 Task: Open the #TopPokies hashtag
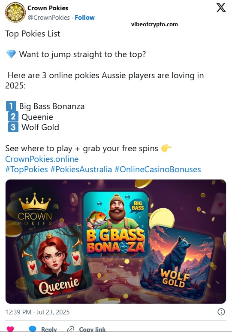point(27,169)
